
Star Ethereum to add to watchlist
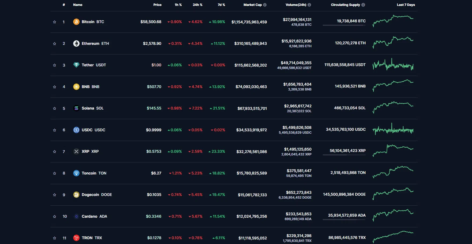55,43
